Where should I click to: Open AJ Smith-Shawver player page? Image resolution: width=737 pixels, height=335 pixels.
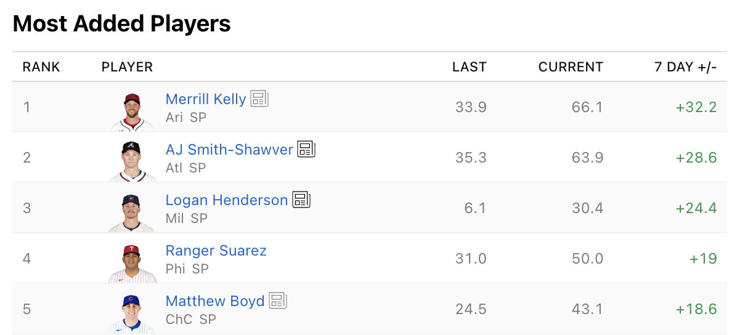click(229, 150)
